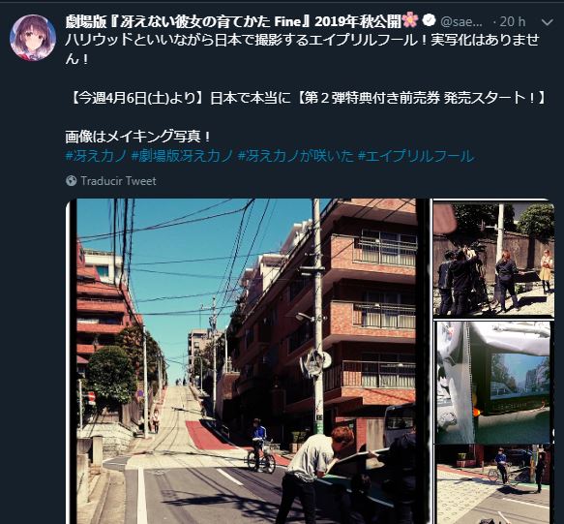Open the top-right film crew photo

[x=493, y=258]
